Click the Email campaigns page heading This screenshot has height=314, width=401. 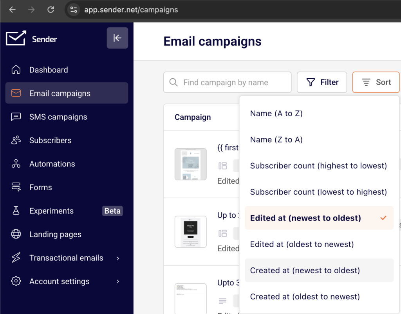[x=212, y=42]
